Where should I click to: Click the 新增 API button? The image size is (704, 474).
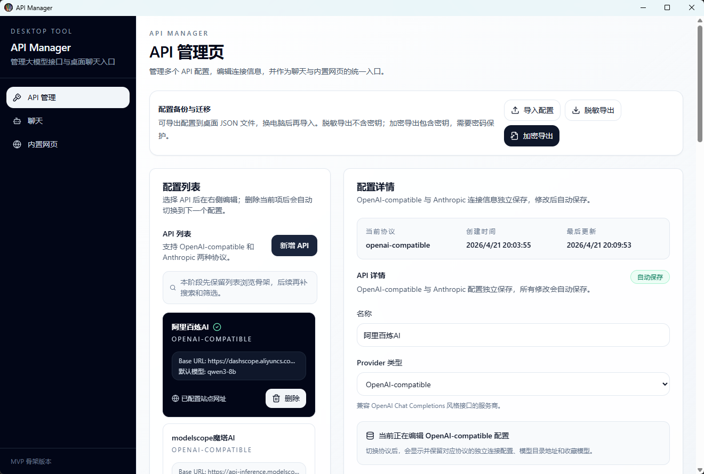(x=294, y=246)
